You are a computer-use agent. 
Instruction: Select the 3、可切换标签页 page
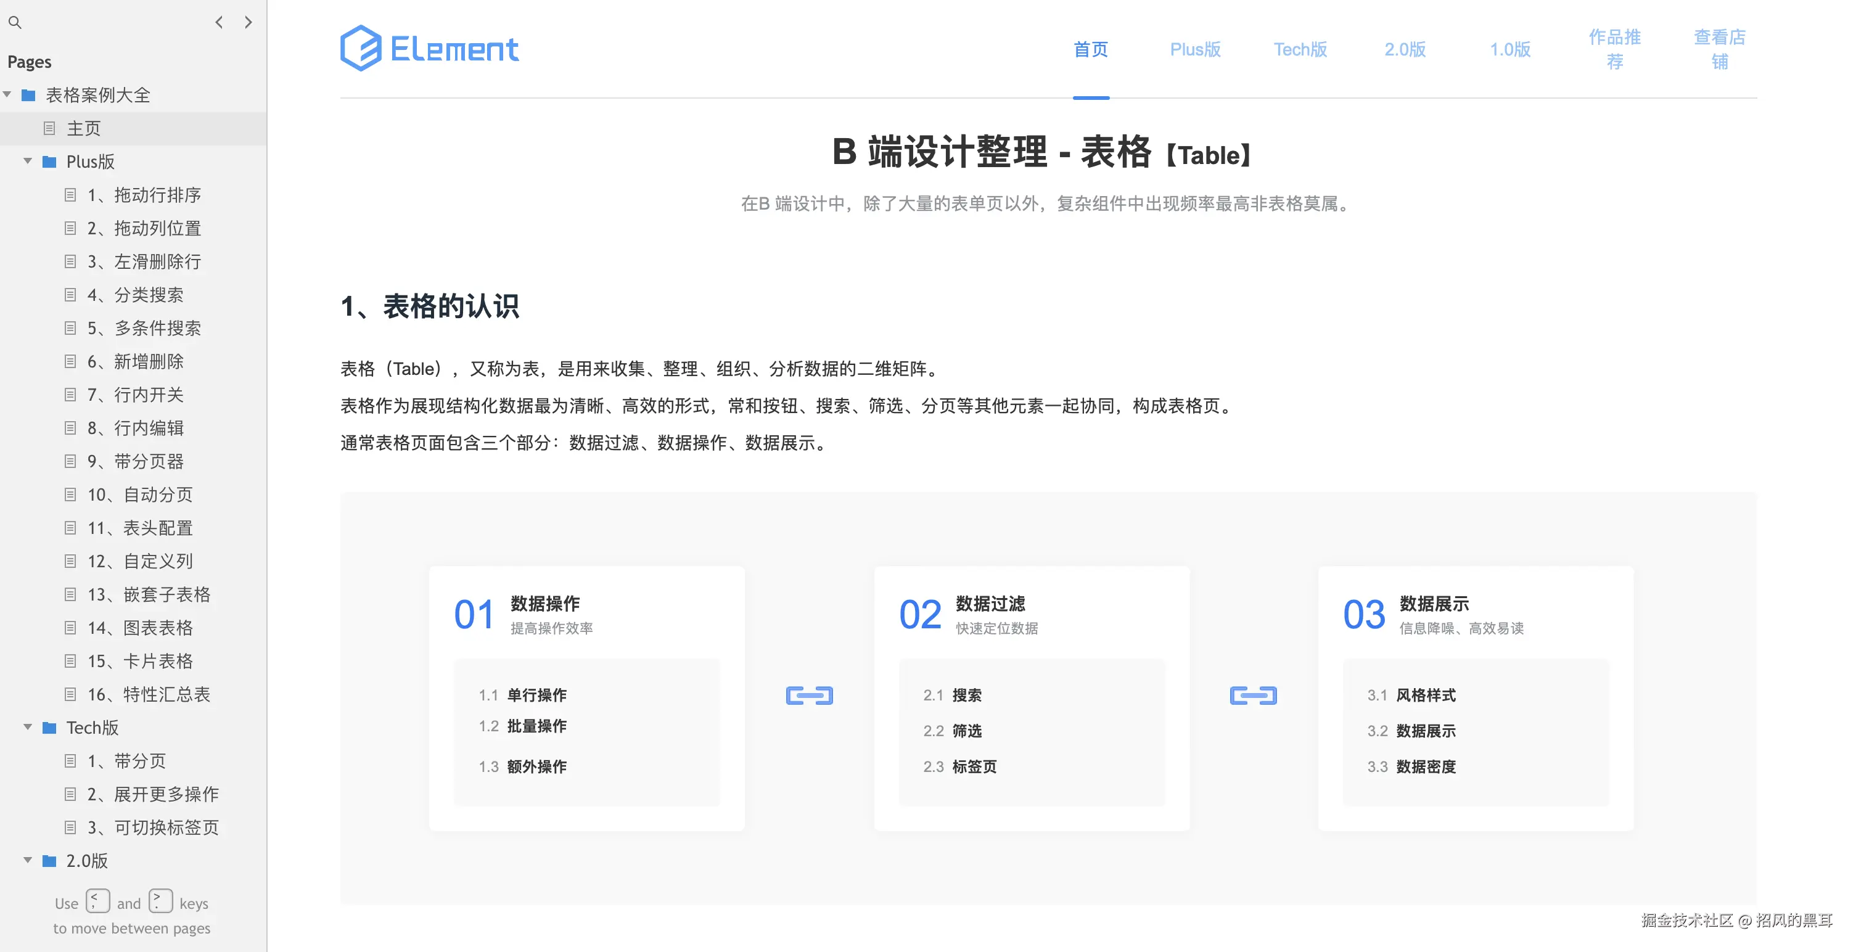coord(153,827)
